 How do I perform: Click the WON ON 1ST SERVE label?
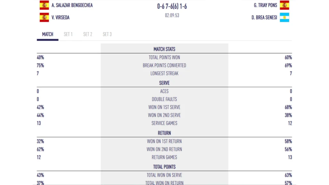[x=164, y=107]
